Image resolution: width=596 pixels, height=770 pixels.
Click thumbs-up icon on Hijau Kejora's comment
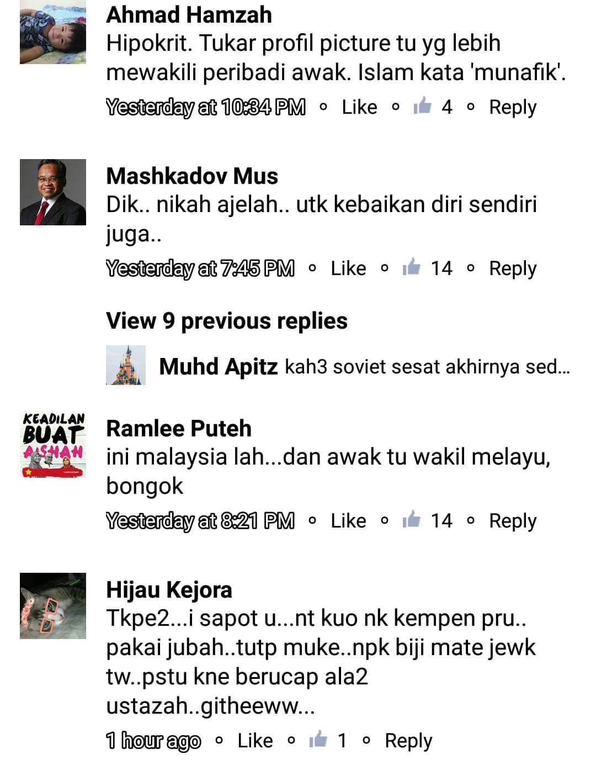click(x=318, y=740)
